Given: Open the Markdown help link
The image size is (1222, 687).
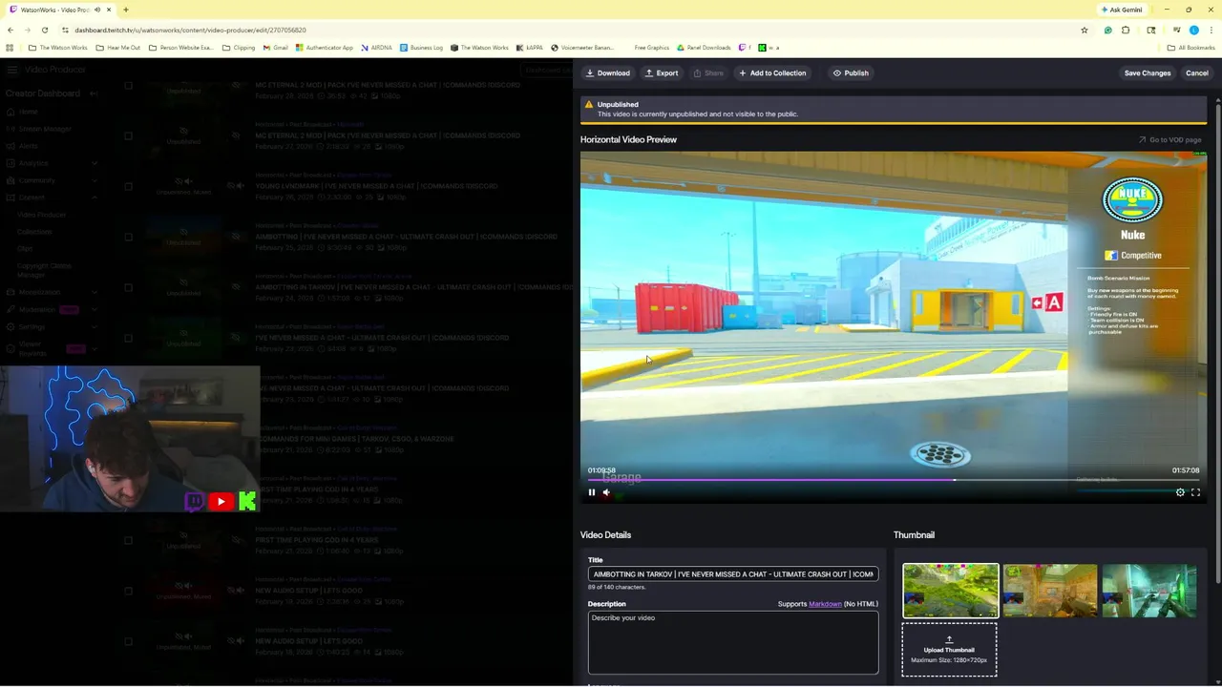Looking at the screenshot, I should [825, 604].
